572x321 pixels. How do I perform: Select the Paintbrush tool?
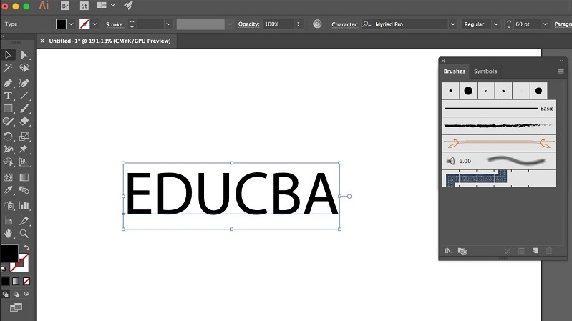[x=24, y=109]
